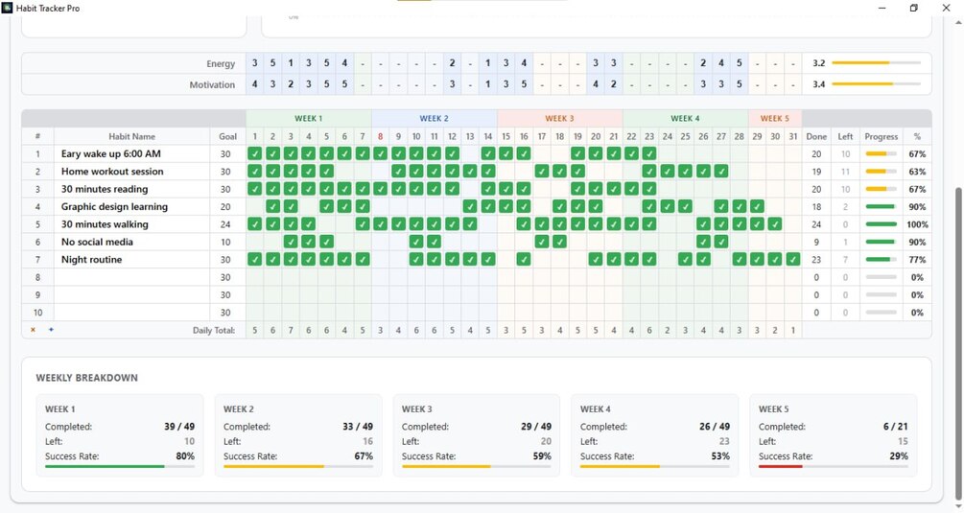Click the Energy average rating bar
Image resolution: width=964 pixels, height=513 pixels.
[876, 63]
